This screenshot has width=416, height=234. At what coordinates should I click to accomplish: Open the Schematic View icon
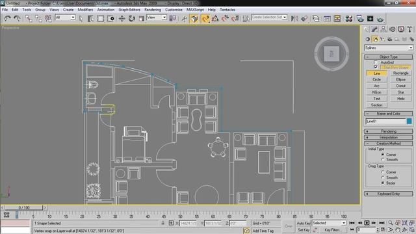pyautogui.click(x=337, y=18)
